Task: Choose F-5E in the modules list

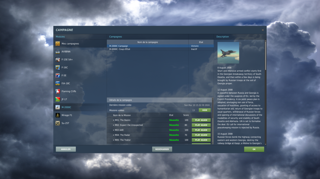Action: pyautogui.click(x=80, y=75)
